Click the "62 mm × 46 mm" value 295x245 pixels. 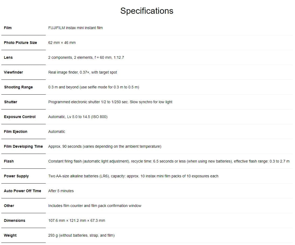pos(62,43)
